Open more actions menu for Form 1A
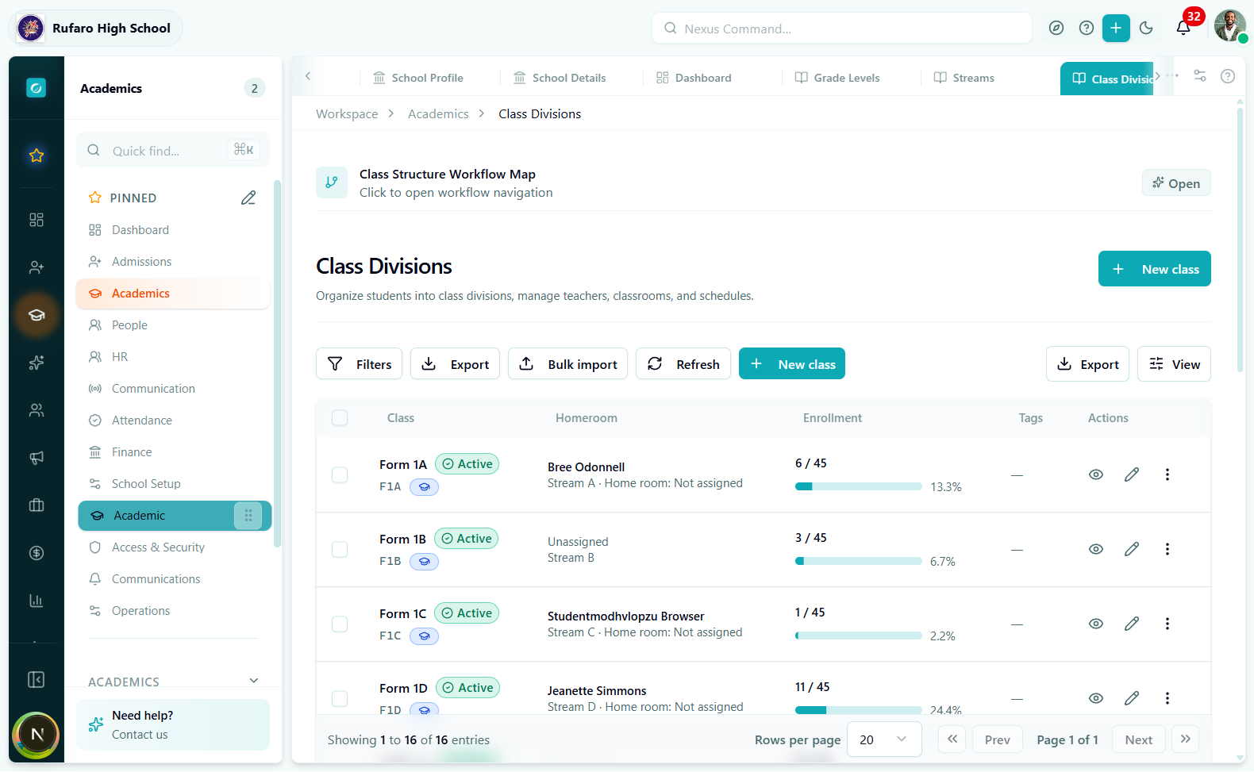Image resolution: width=1254 pixels, height=772 pixels. point(1167,474)
